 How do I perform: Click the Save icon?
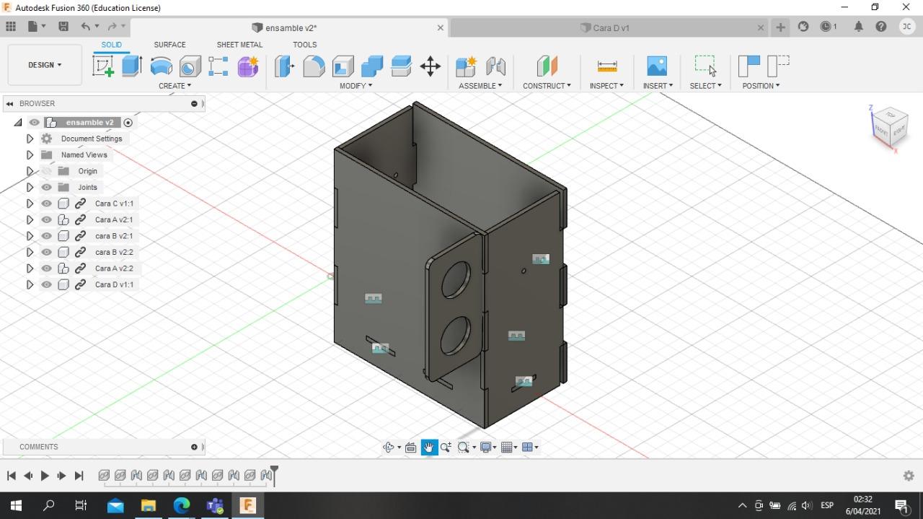pyautogui.click(x=63, y=27)
